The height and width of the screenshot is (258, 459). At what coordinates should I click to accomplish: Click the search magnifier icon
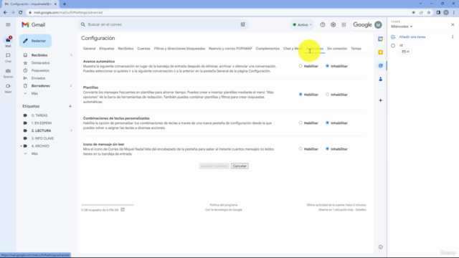point(83,24)
